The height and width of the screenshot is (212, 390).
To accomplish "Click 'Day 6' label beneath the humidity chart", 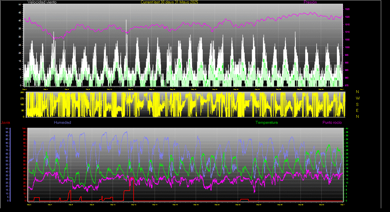I will point(71,205).
